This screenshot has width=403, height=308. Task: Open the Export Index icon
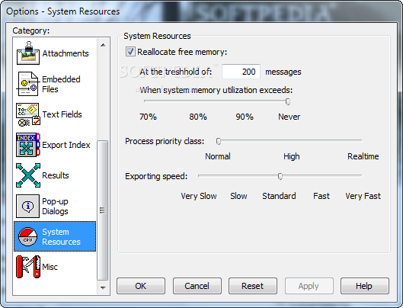click(28, 145)
